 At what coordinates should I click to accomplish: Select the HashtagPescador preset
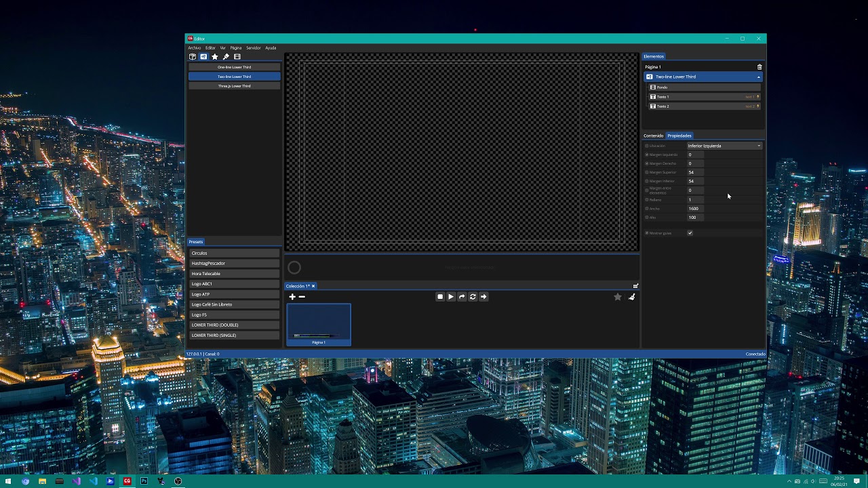pyautogui.click(x=234, y=264)
